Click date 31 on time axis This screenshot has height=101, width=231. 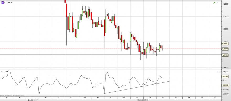click(58, 98)
